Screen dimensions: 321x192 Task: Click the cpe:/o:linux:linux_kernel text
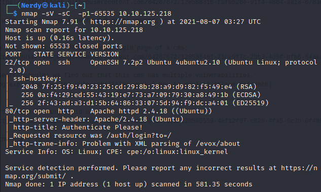click(177, 152)
